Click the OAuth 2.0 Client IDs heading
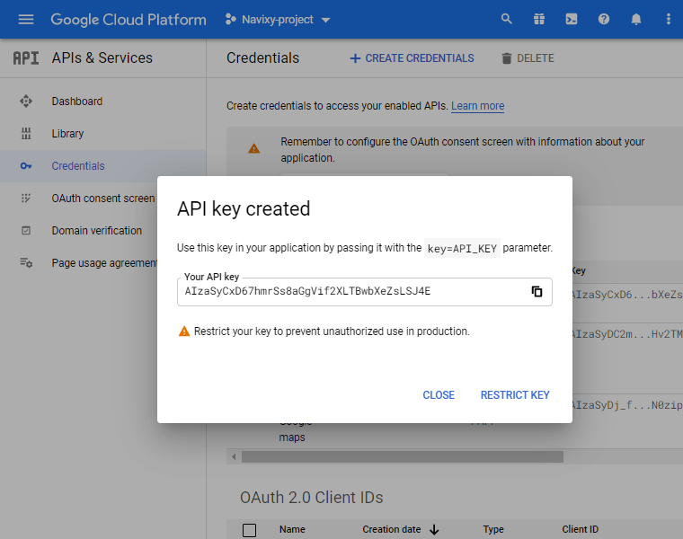Image resolution: width=683 pixels, height=539 pixels. click(x=312, y=497)
